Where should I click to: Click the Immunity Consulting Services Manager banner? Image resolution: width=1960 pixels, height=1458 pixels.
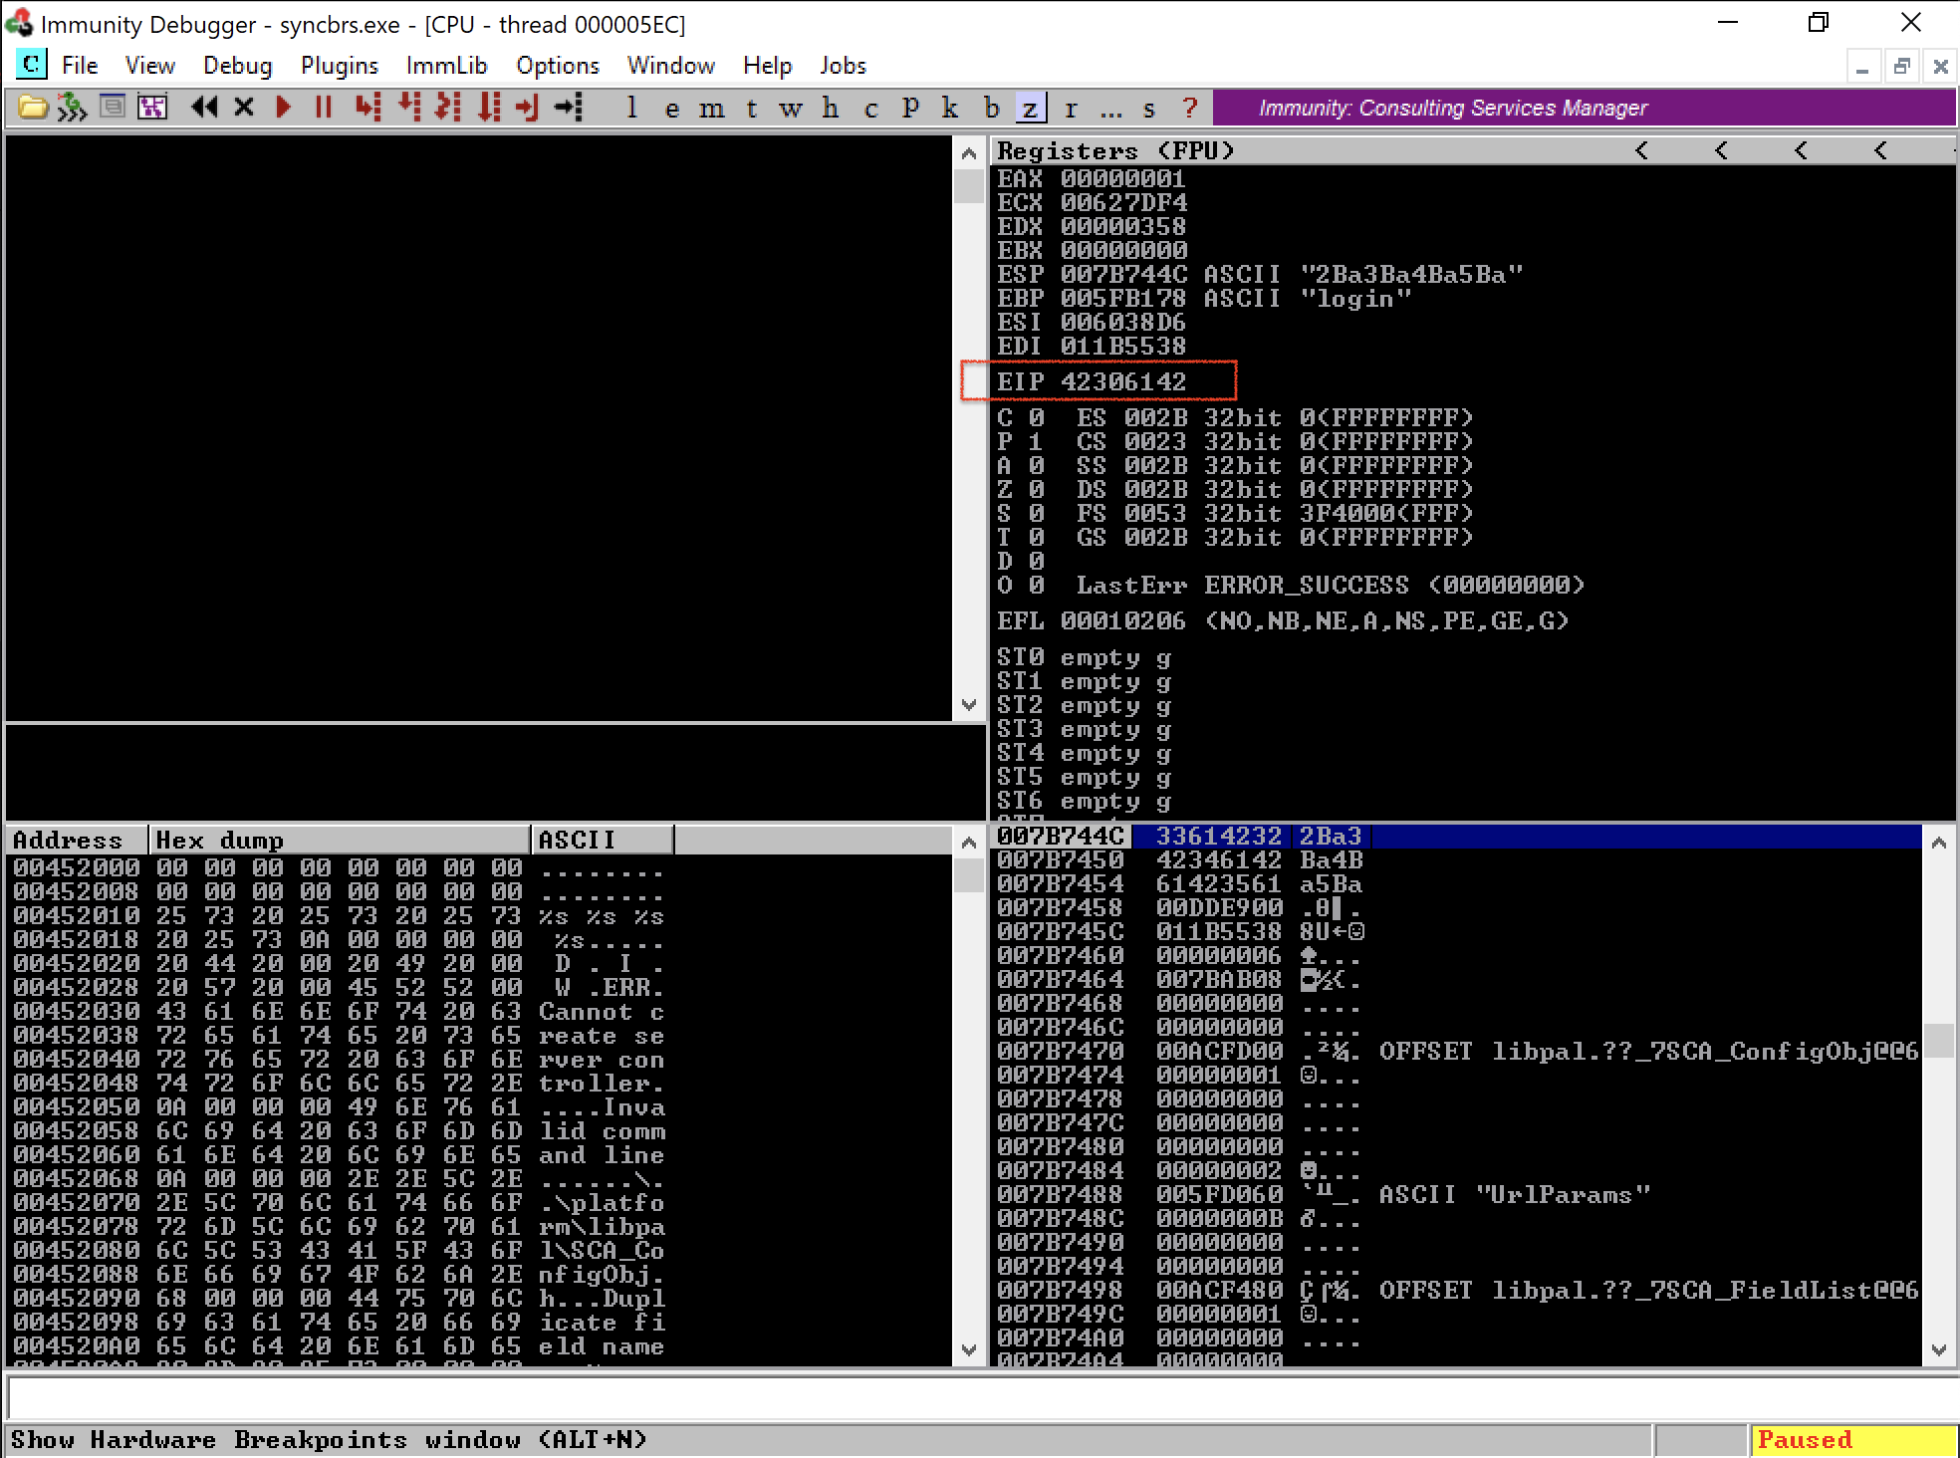point(1584,108)
